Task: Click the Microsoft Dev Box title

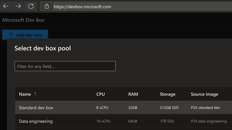Action: coord(23,20)
